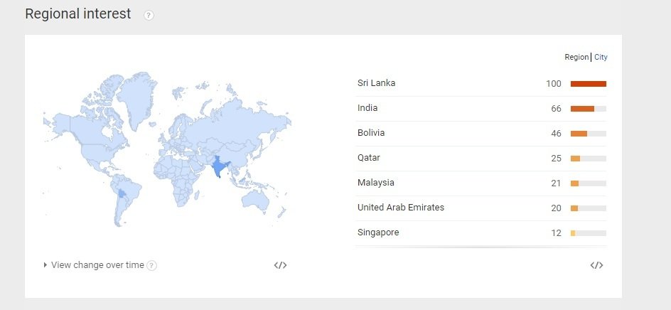Viewport: 671px width, 310px height.
Task: Click the embed code icon under the map
Action: click(280, 265)
